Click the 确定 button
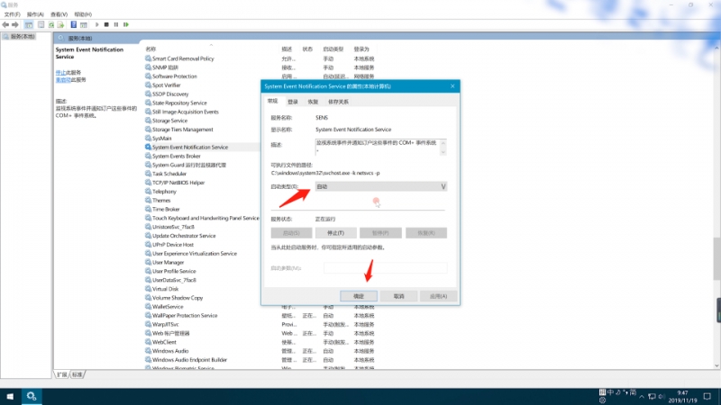Image resolution: width=721 pixels, height=405 pixels. click(359, 296)
